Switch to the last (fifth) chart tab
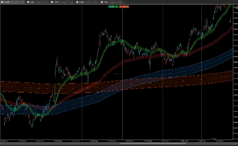This screenshot has height=146, width=238. (x=111, y=2)
